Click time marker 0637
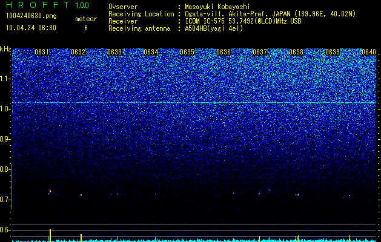381x242 pixels. point(260,52)
